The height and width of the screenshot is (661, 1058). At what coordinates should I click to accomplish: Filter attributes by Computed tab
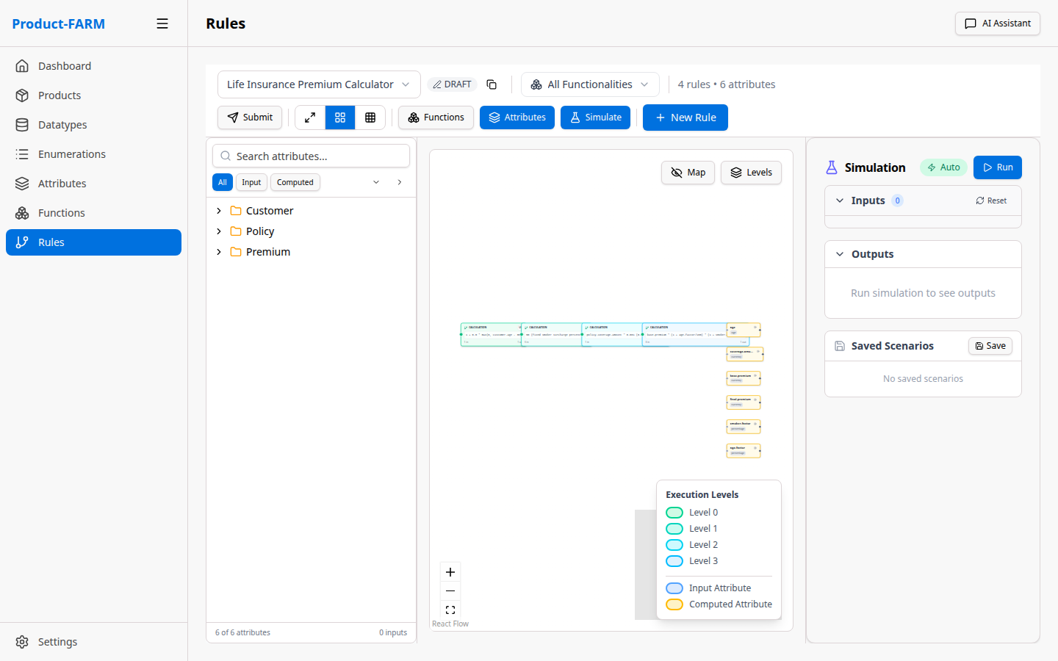pyautogui.click(x=295, y=182)
